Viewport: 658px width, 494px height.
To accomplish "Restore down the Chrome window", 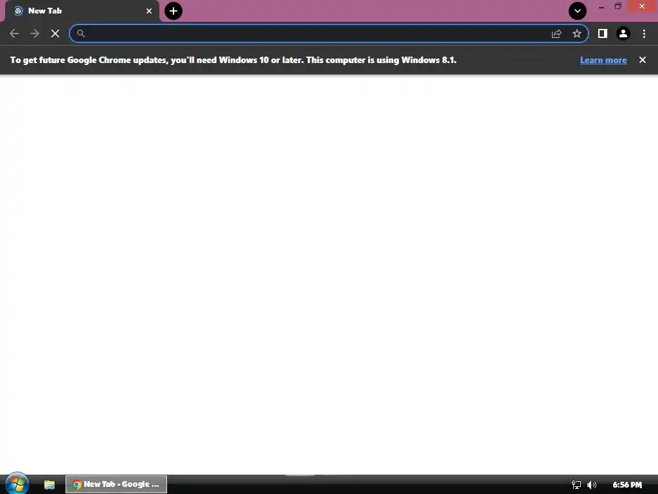I will click(x=618, y=6).
